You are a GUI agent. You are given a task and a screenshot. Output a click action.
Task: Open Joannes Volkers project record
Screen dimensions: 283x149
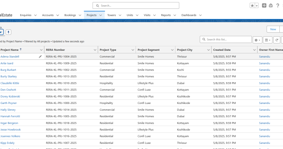[x=10, y=136]
